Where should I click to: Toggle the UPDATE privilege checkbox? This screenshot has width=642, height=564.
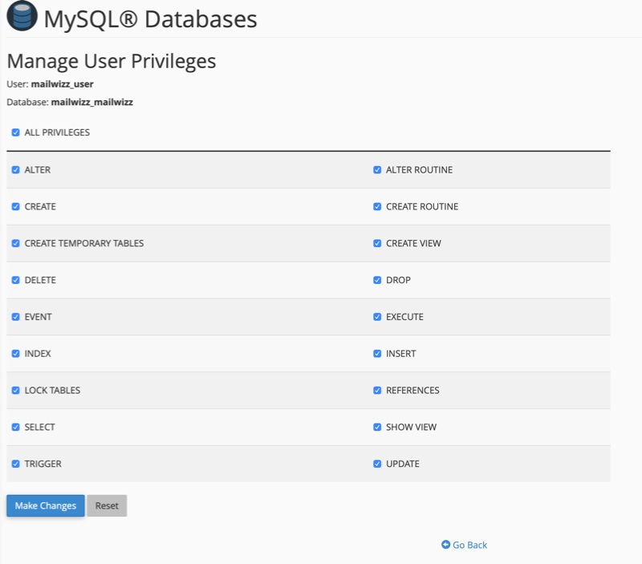click(x=377, y=464)
